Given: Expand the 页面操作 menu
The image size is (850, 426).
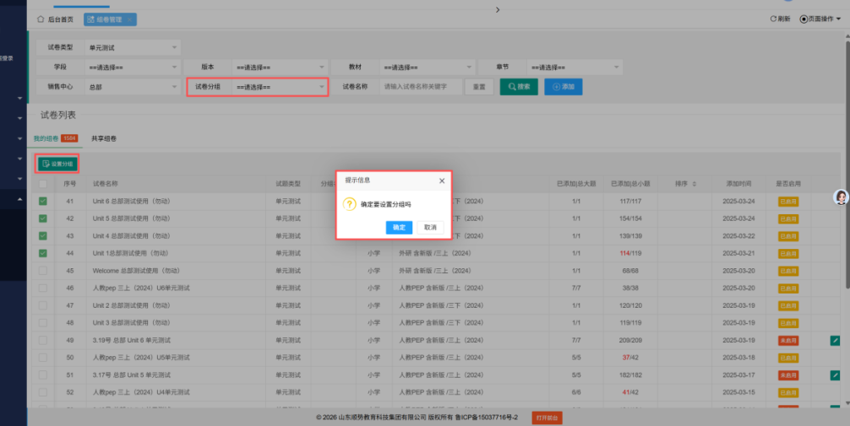Looking at the screenshot, I should point(820,19).
